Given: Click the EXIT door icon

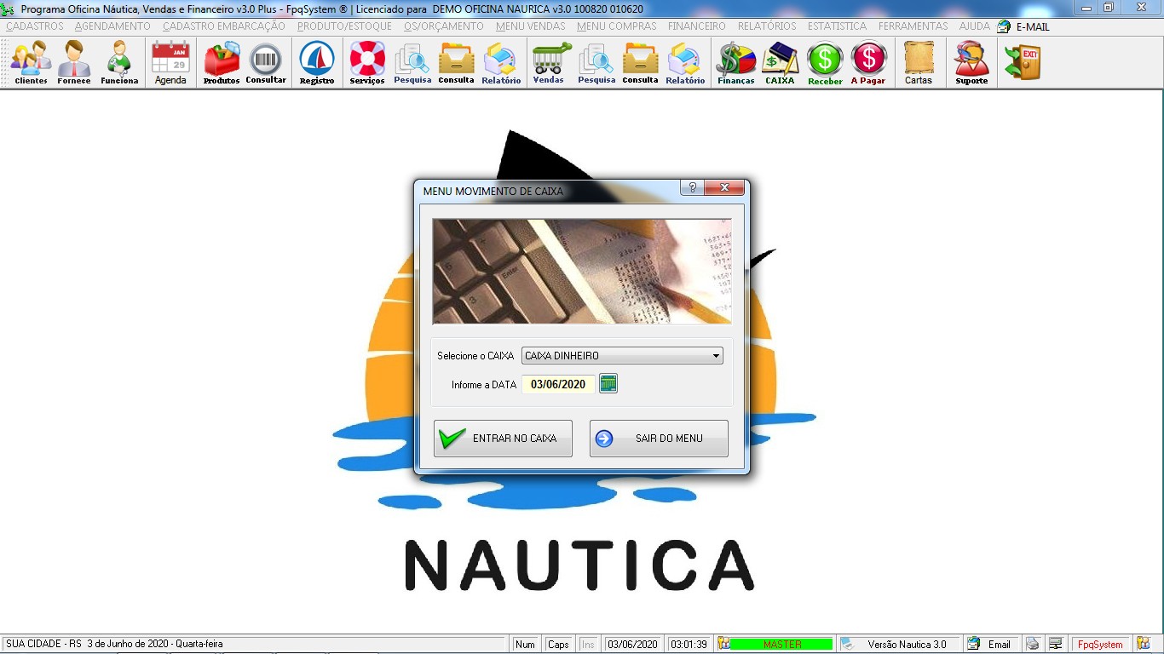Looking at the screenshot, I should point(1023,63).
